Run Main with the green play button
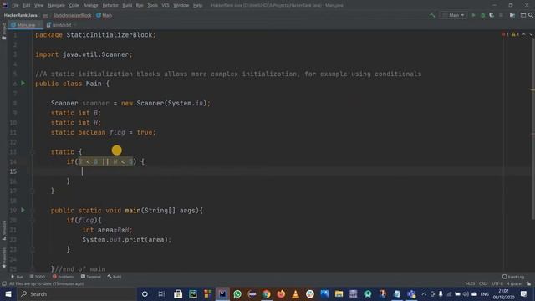The image size is (535, 301). [473, 15]
